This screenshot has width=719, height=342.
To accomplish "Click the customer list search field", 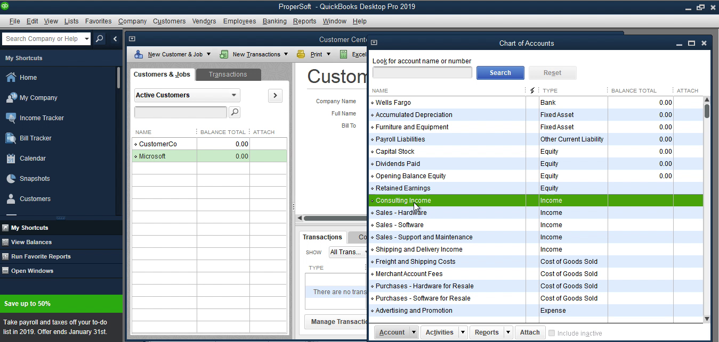I will tap(181, 112).
